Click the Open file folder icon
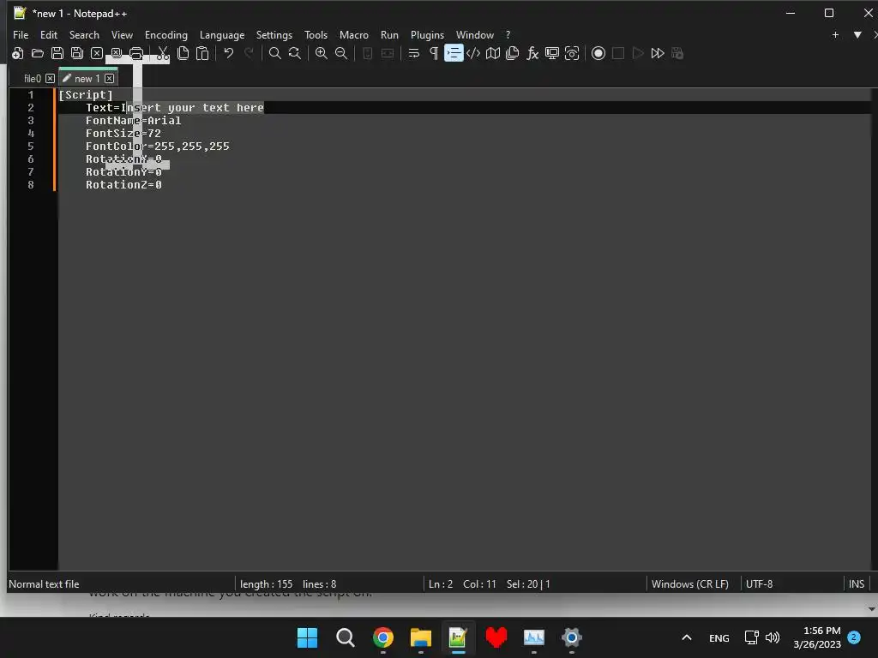The image size is (878, 658). [x=38, y=53]
